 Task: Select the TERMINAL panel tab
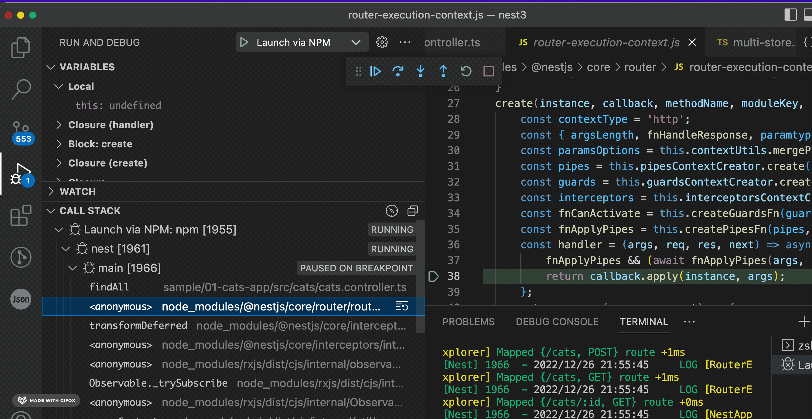644,322
